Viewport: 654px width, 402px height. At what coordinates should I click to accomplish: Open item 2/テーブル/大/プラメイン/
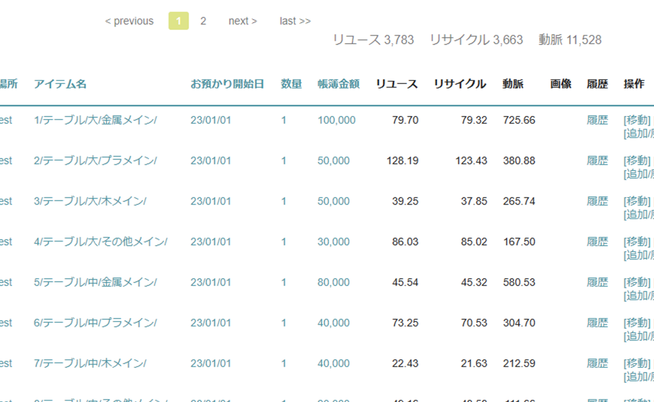(95, 161)
